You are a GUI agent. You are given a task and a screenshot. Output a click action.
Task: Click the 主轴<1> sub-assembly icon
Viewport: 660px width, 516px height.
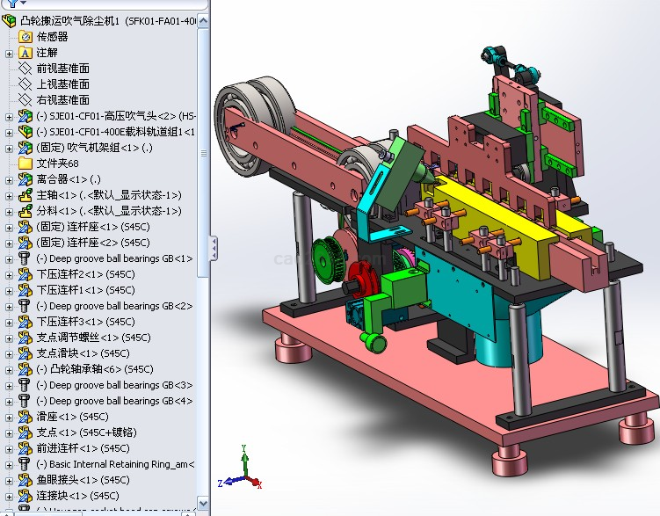(x=25, y=194)
